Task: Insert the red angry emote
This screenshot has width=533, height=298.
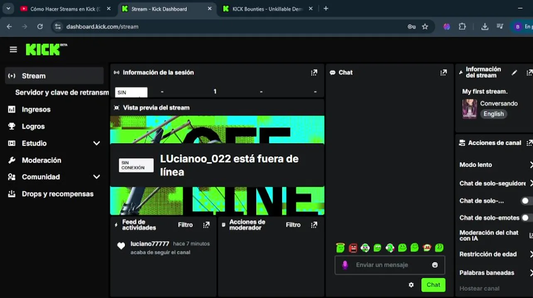Action: (x=353, y=248)
